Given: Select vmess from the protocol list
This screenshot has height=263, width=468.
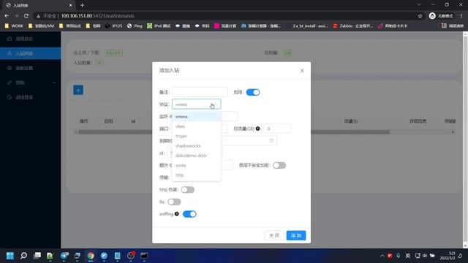Looking at the screenshot, I should (x=197, y=117).
